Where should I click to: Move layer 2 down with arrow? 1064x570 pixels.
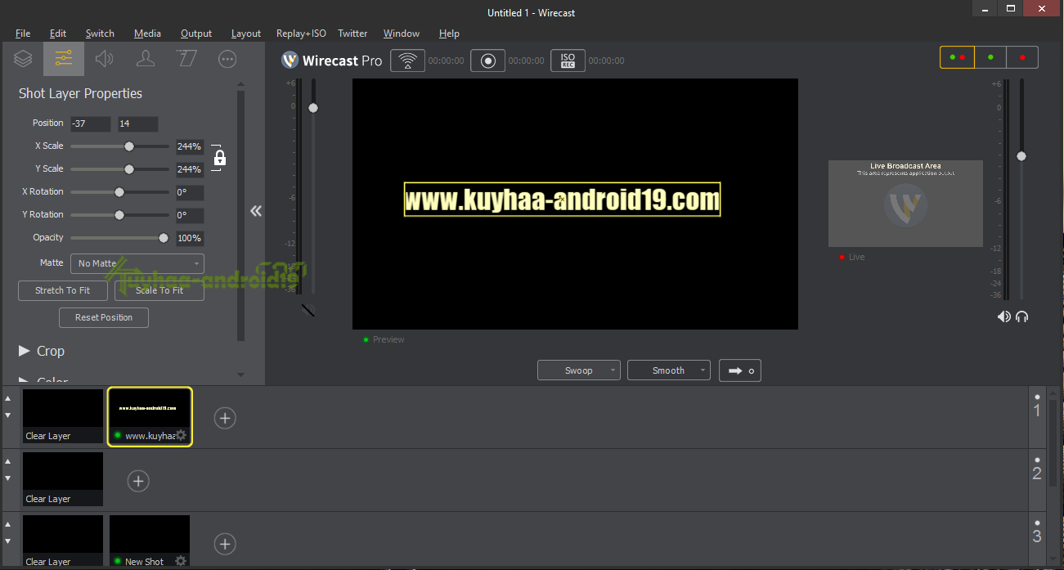[8, 478]
